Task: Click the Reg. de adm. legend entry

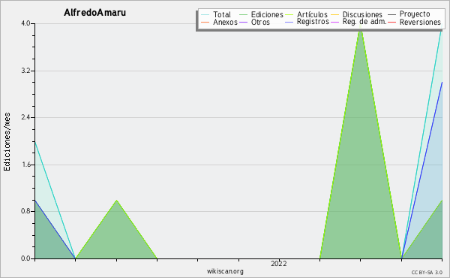Action: (x=358, y=22)
